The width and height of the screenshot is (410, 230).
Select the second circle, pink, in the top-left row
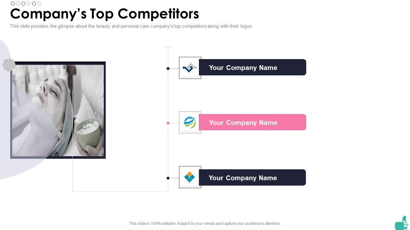click(18, 4)
